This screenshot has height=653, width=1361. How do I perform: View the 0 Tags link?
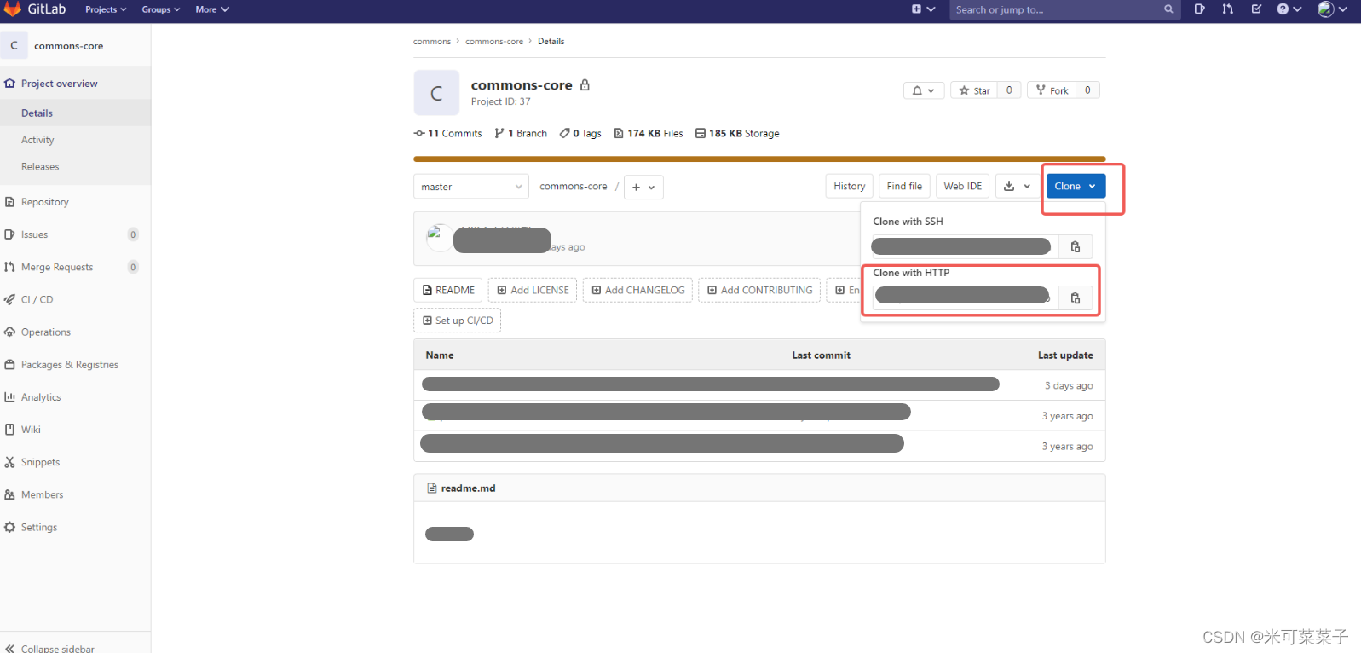(580, 133)
